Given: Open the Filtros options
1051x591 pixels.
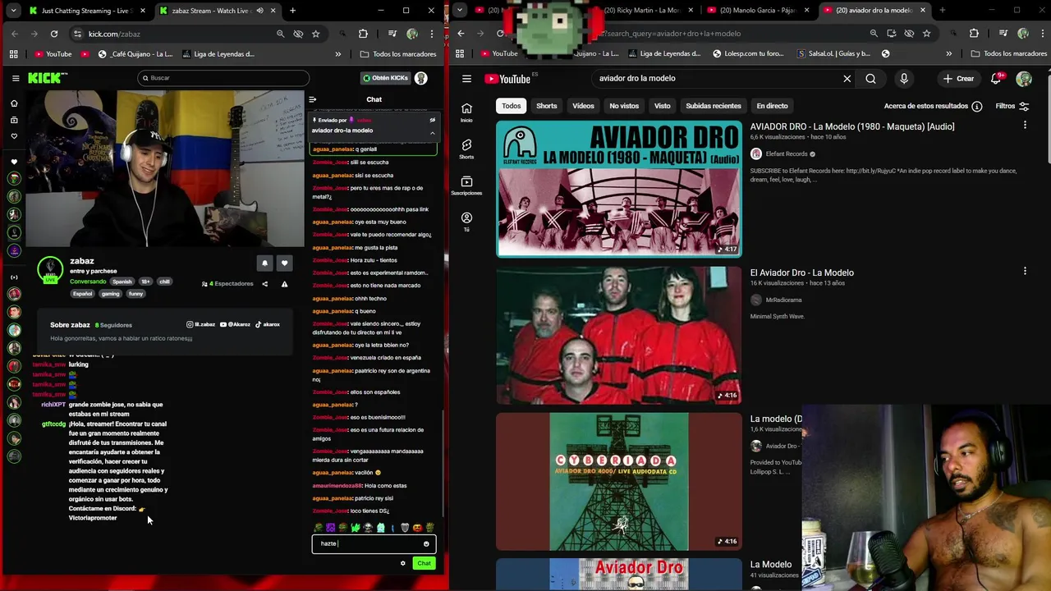Looking at the screenshot, I should 1012,106.
